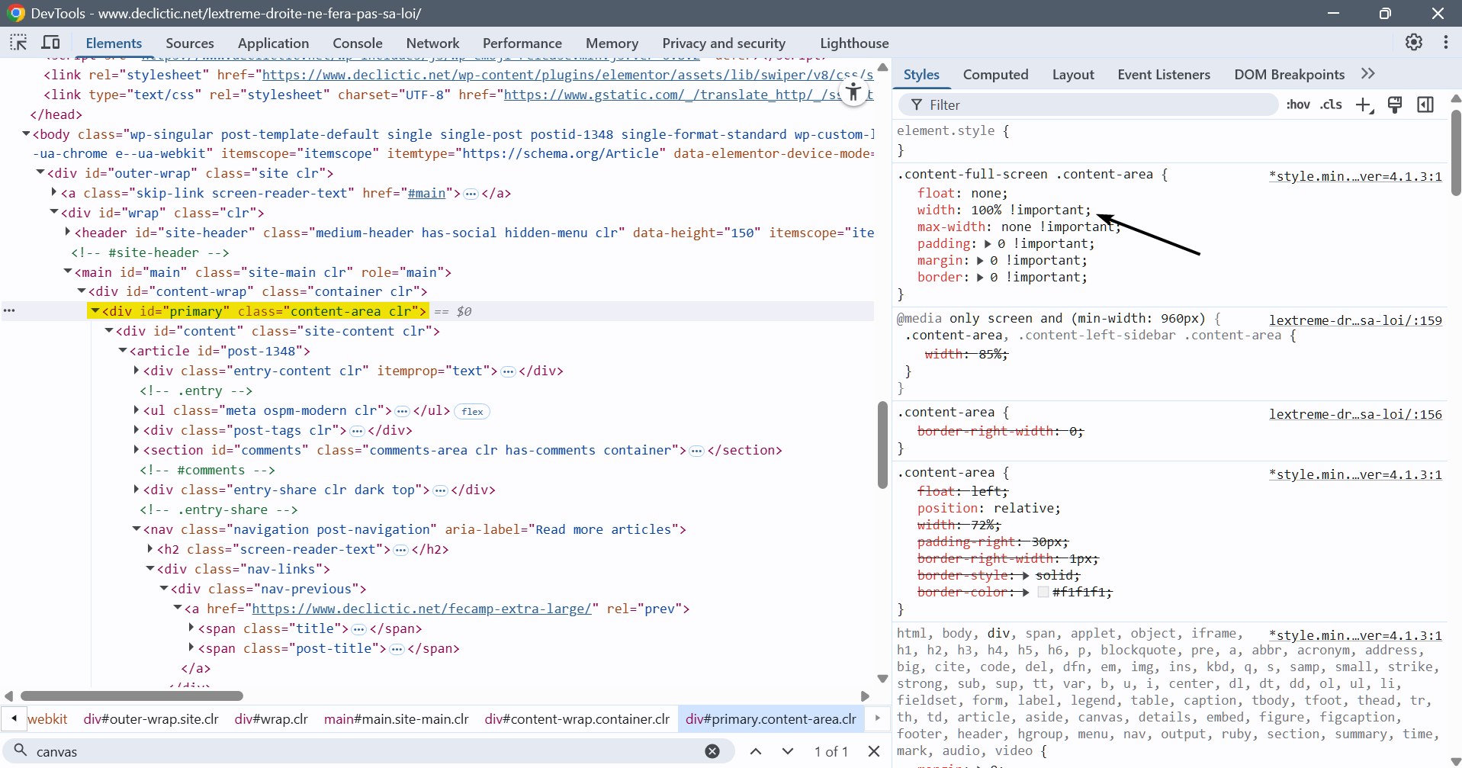Collapse the main#main node

68,272
